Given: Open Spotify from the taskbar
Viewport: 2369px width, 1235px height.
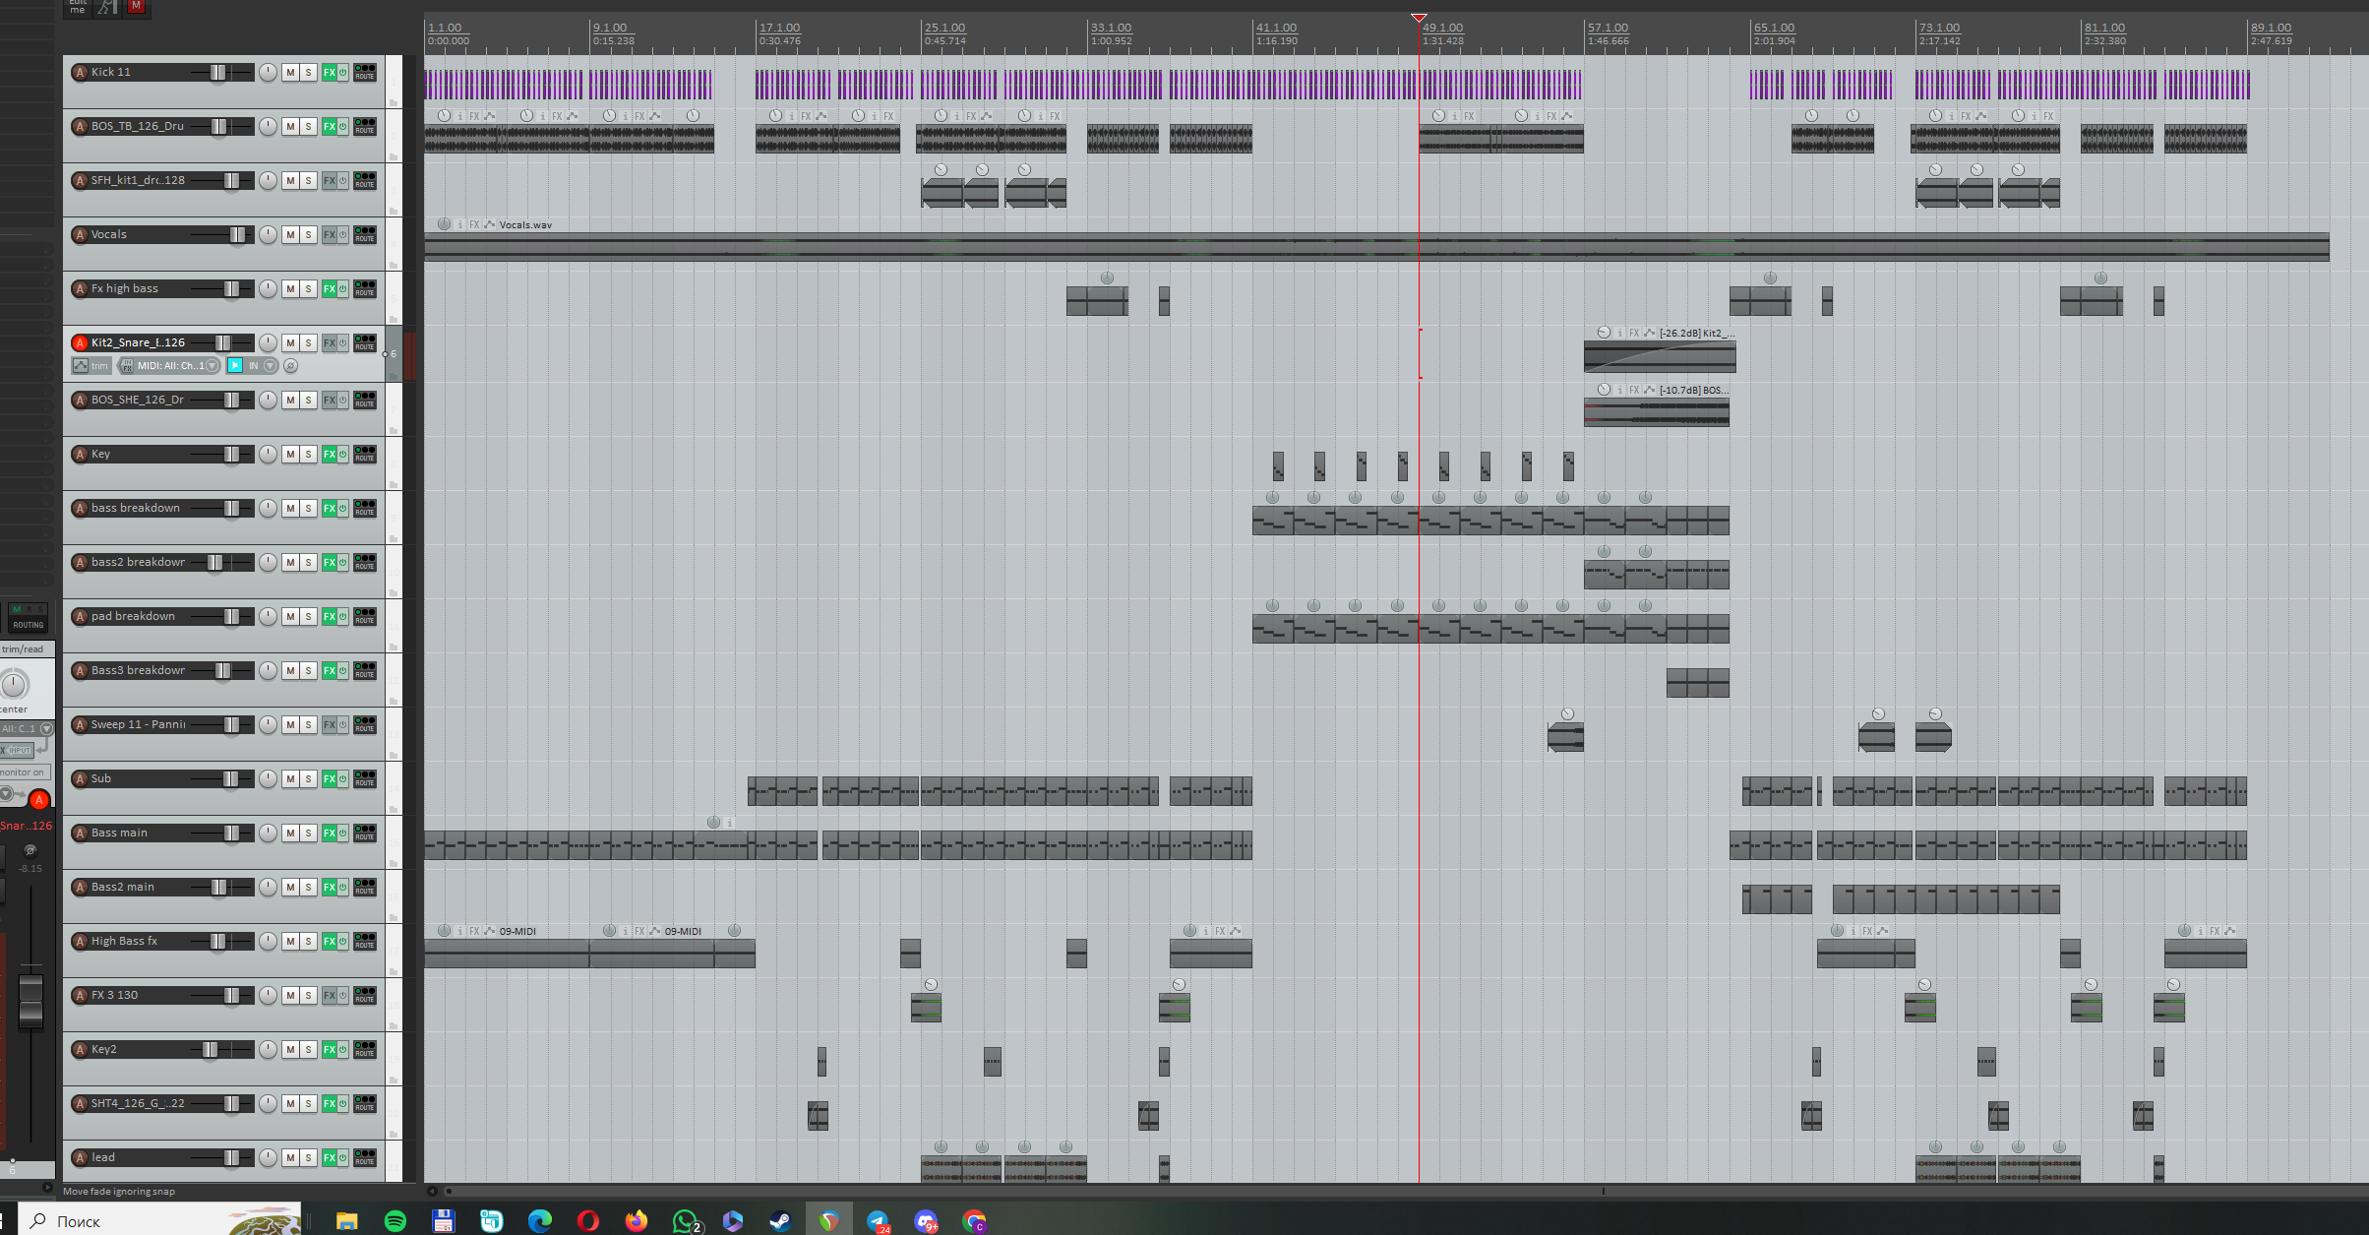Looking at the screenshot, I should [395, 1221].
